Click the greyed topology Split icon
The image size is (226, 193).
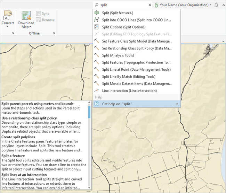click(x=97, y=34)
